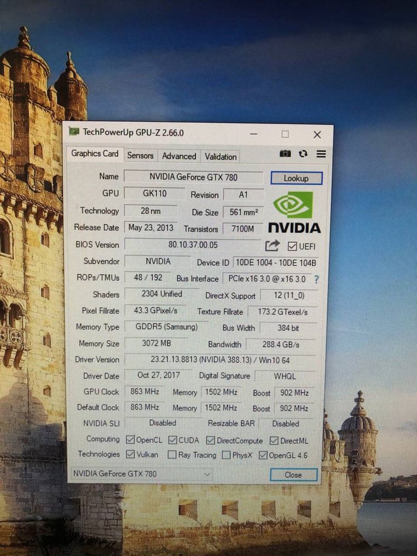Click the Name field NVIDIA GeForce GTX 780
The height and width of the screenshot is (556, 417).
[193, 177]
